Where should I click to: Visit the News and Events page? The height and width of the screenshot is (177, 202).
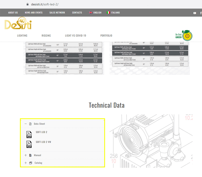click(34, 13)
